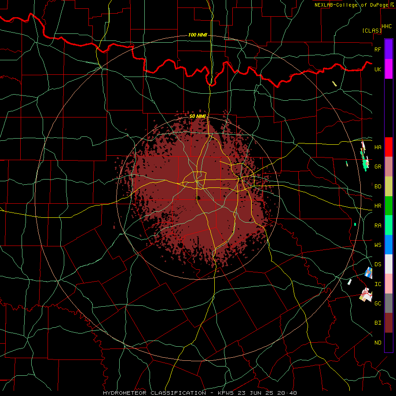Click the UK legend label
The width and height of the screenshot is (396, 396).
(378, 69)
